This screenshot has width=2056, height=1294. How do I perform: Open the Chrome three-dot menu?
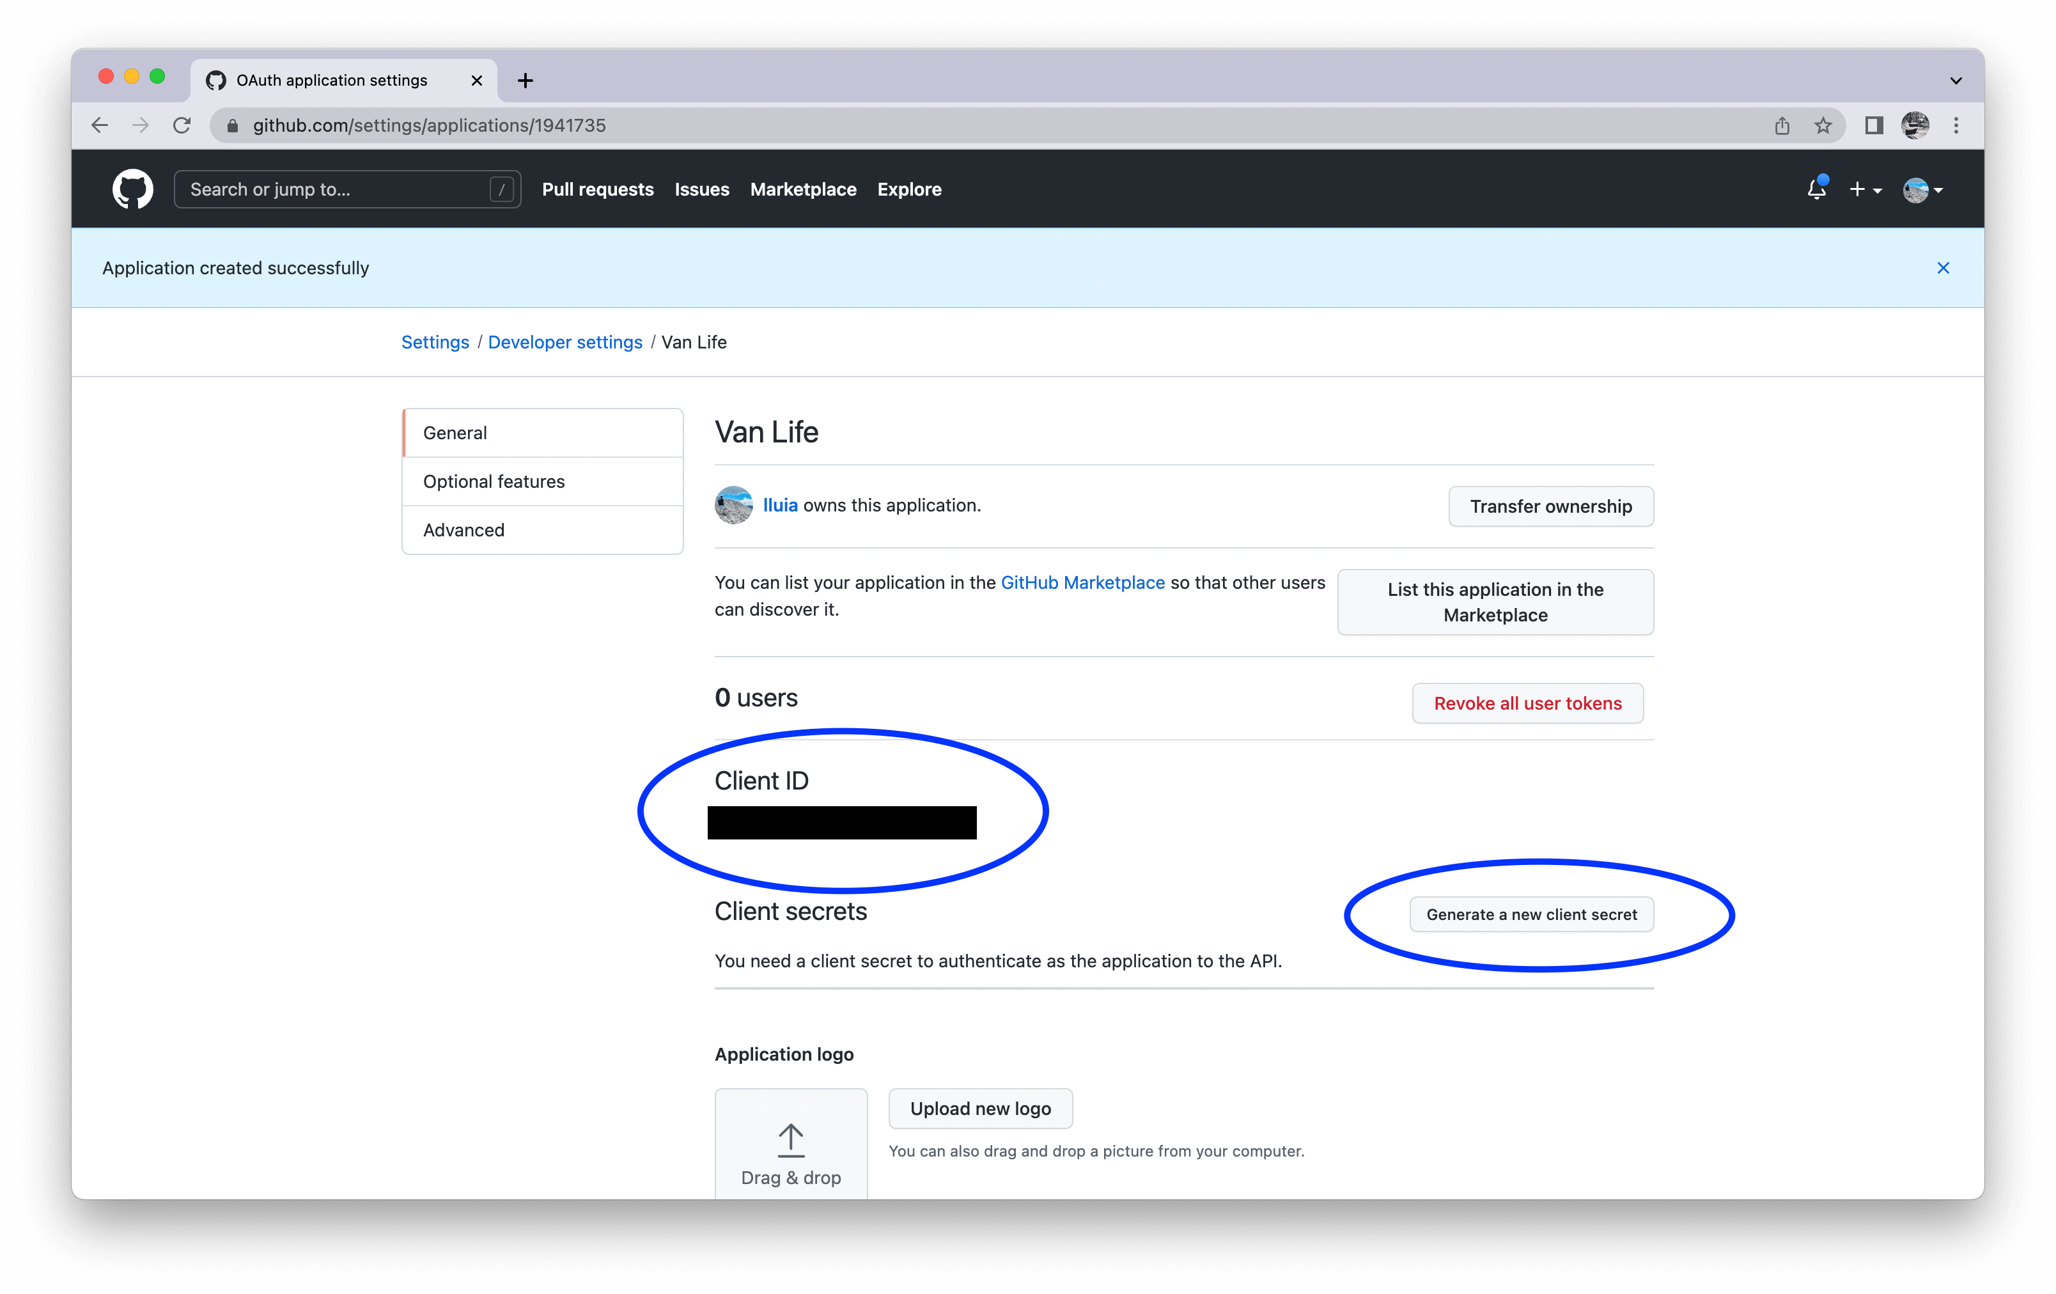click(1956, 125)
